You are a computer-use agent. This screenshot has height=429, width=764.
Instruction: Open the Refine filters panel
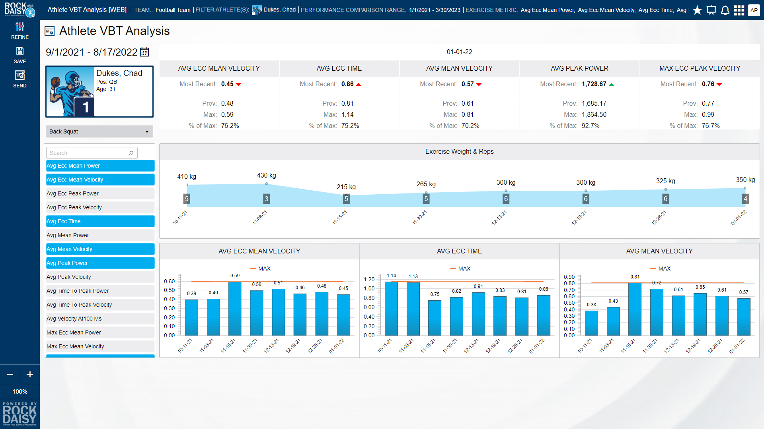click(x=19, y=31)
